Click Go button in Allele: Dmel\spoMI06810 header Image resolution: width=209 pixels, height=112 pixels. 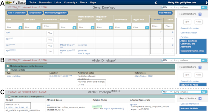click(204, 92)
